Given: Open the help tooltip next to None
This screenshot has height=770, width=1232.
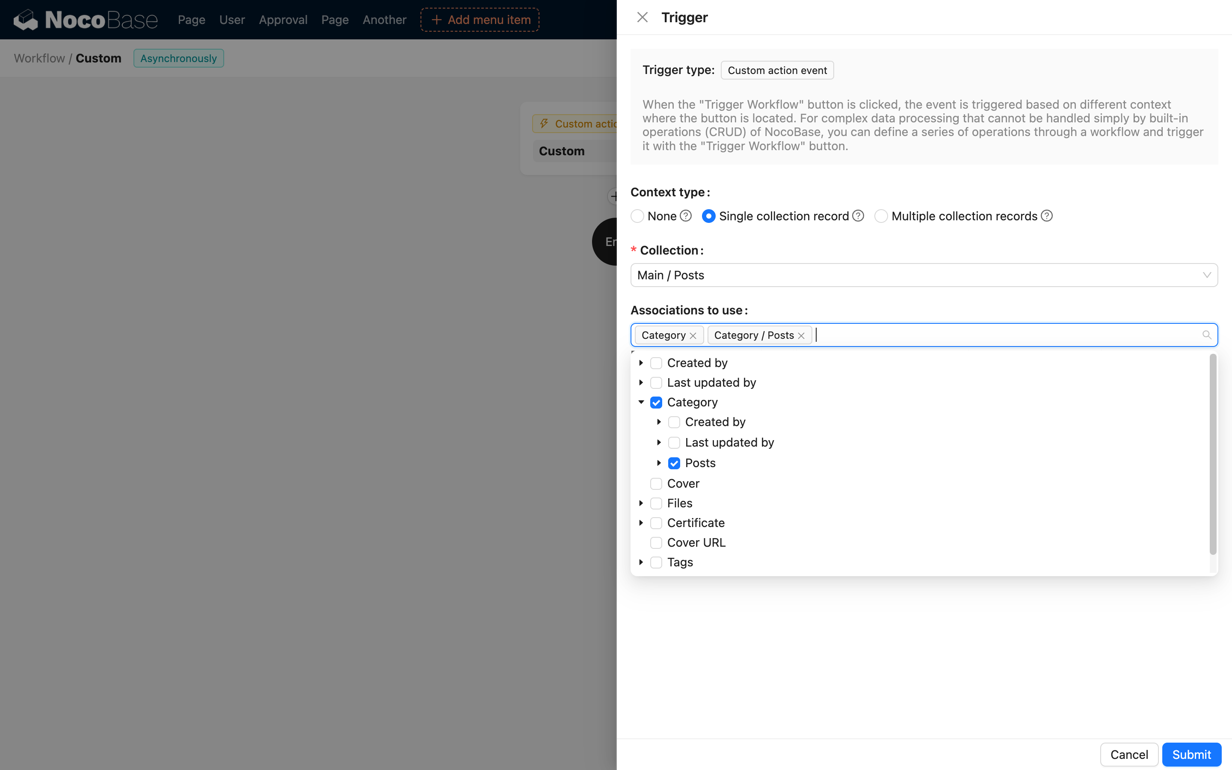Looking at the screenshot, I should coord(685,216).
